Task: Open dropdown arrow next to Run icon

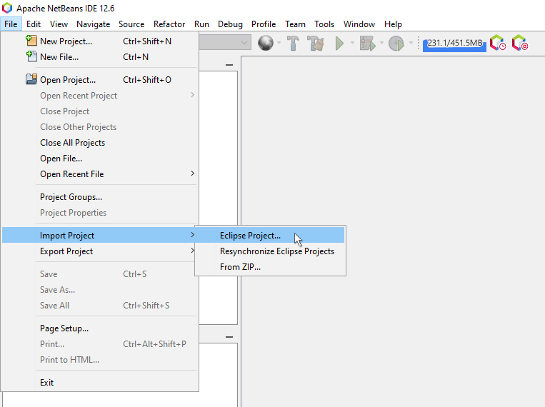Action: pos(352,43)
